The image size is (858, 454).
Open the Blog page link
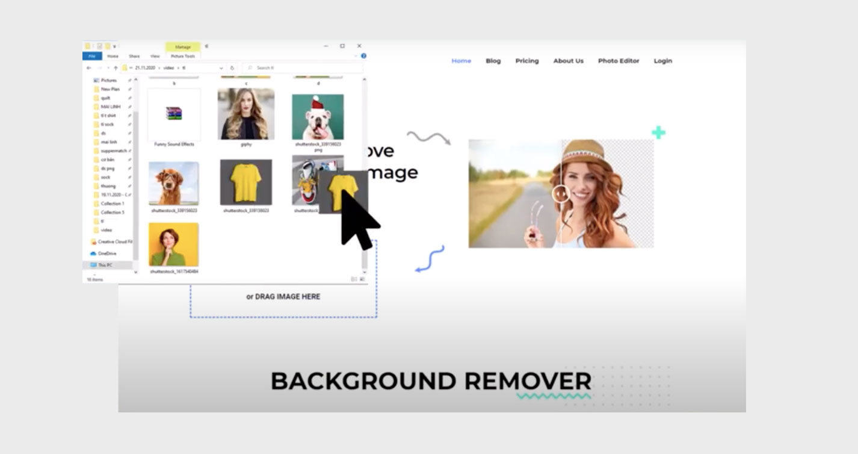493,61
